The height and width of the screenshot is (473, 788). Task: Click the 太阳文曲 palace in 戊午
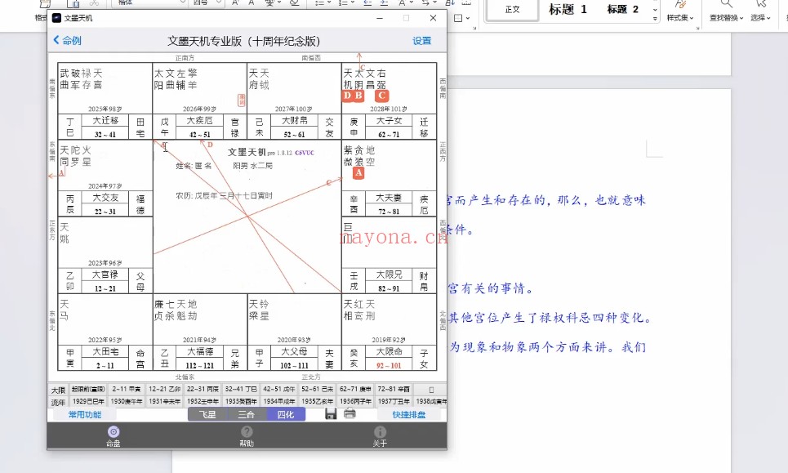tap(199, 100)
